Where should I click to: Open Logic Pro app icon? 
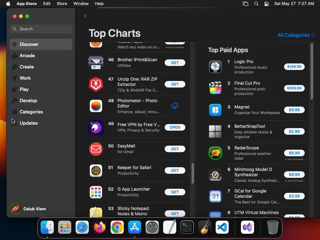pos(215,67)
